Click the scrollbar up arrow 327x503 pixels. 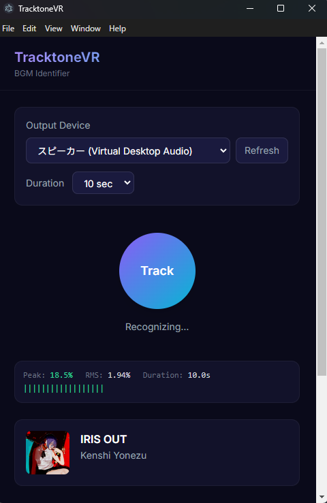[322, 43]
